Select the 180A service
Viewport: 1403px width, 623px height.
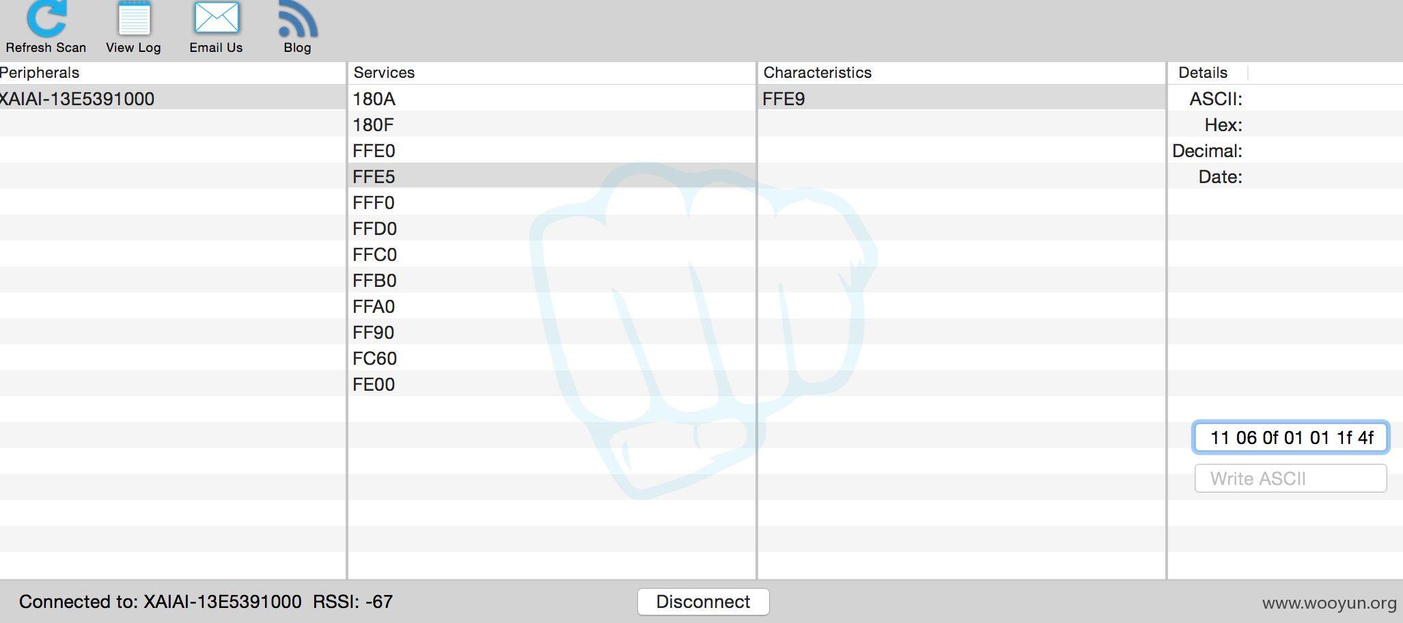(552, 98)
